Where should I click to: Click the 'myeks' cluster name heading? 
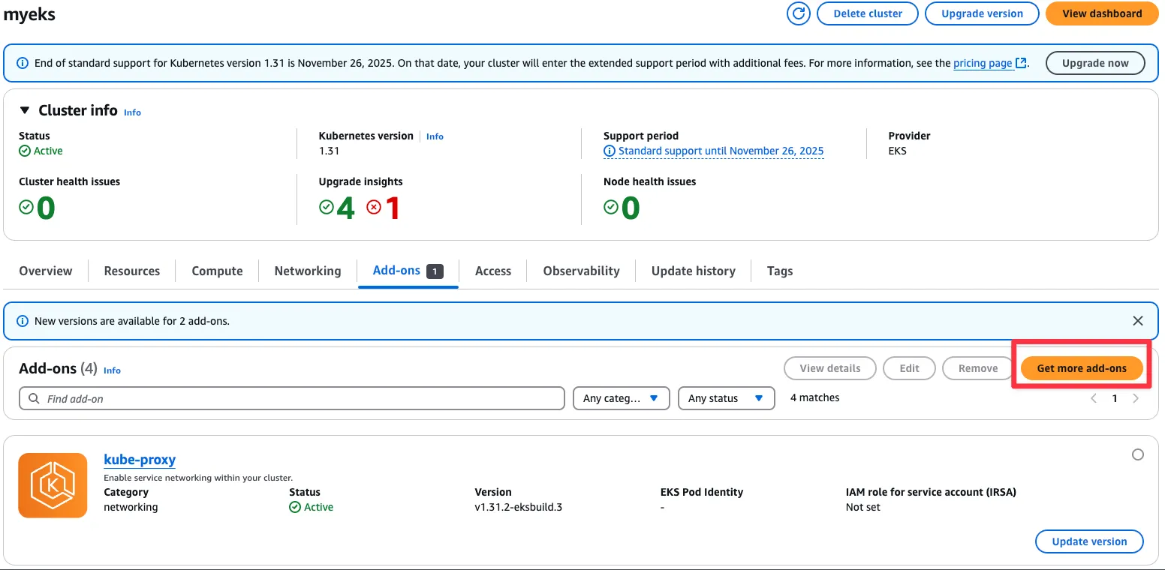tap(30, 14)
